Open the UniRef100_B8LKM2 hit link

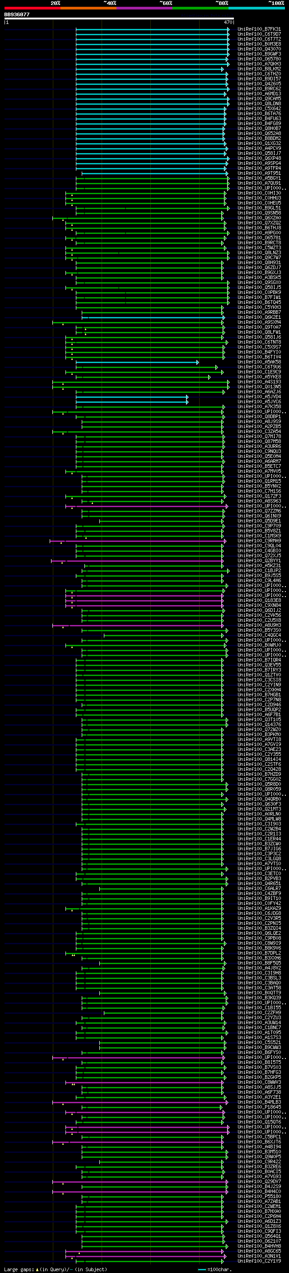tap(259, 69)
